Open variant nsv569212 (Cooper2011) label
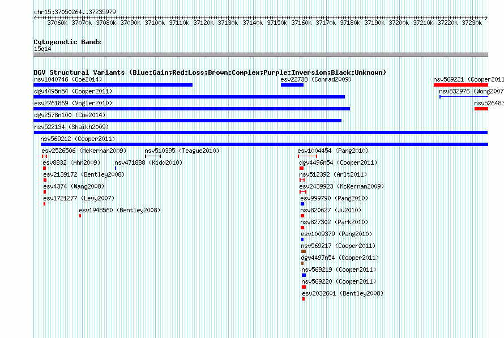The height and width of the screenshot is (338, 504). coord(78,139)
